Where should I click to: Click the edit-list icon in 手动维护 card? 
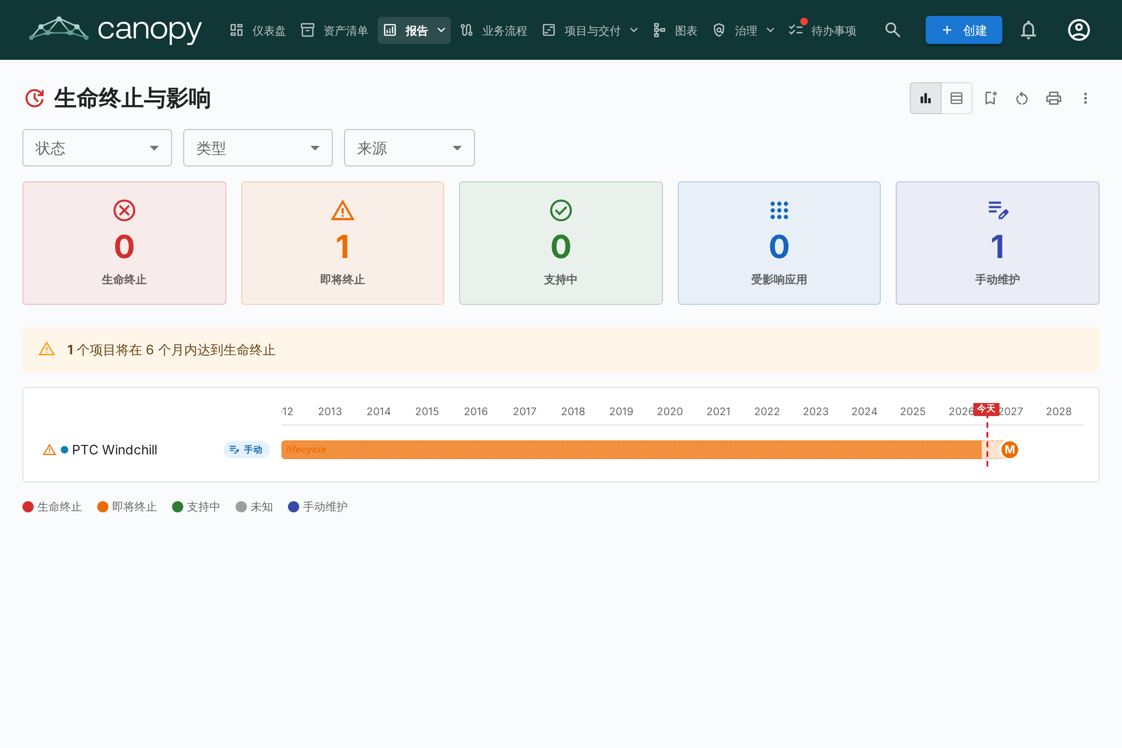998,210
